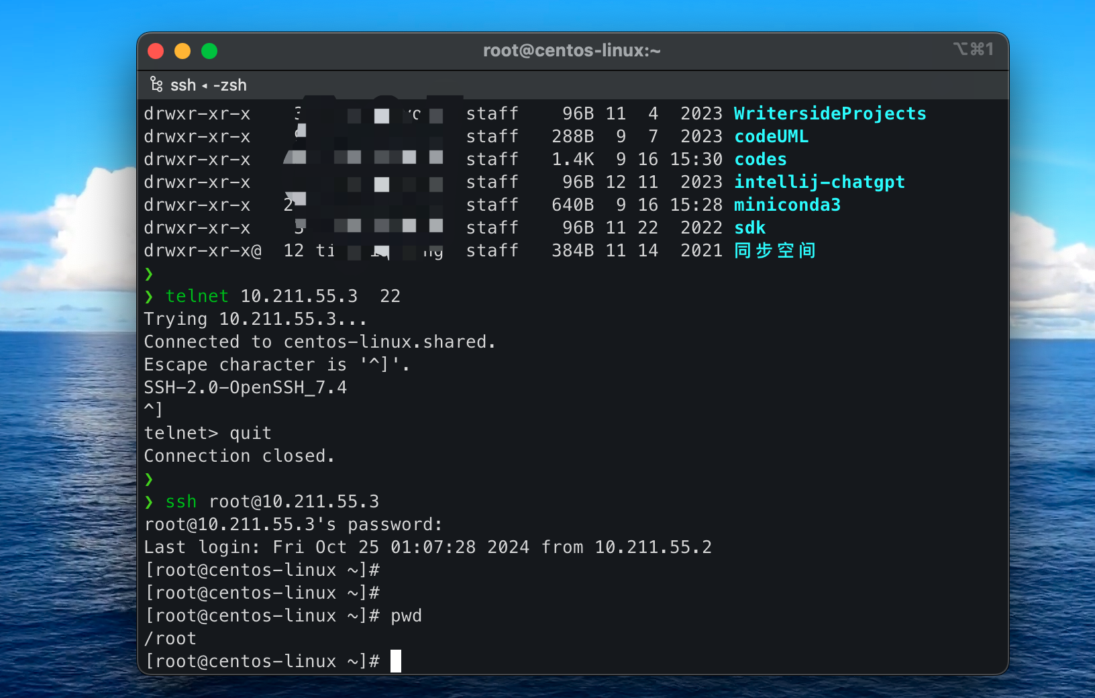Click the red close window button
Image resolution: width=1095 pixels, height=698 pixels.
156,51
